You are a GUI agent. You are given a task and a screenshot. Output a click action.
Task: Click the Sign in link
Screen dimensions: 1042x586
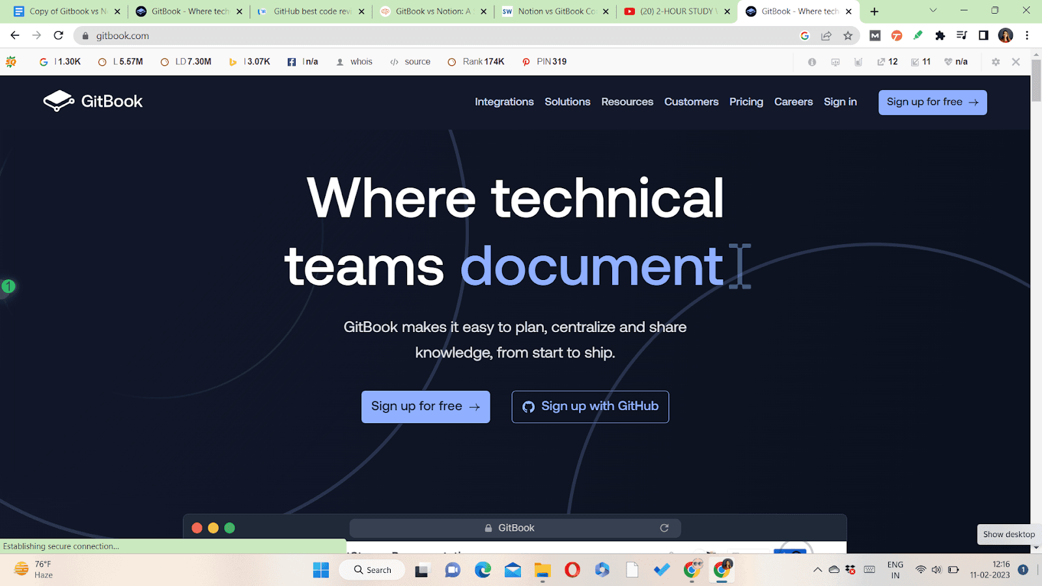coord(840,102)
